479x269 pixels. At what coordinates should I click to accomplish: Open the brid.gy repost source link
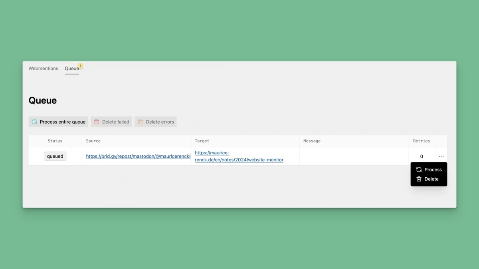point(138,157)
